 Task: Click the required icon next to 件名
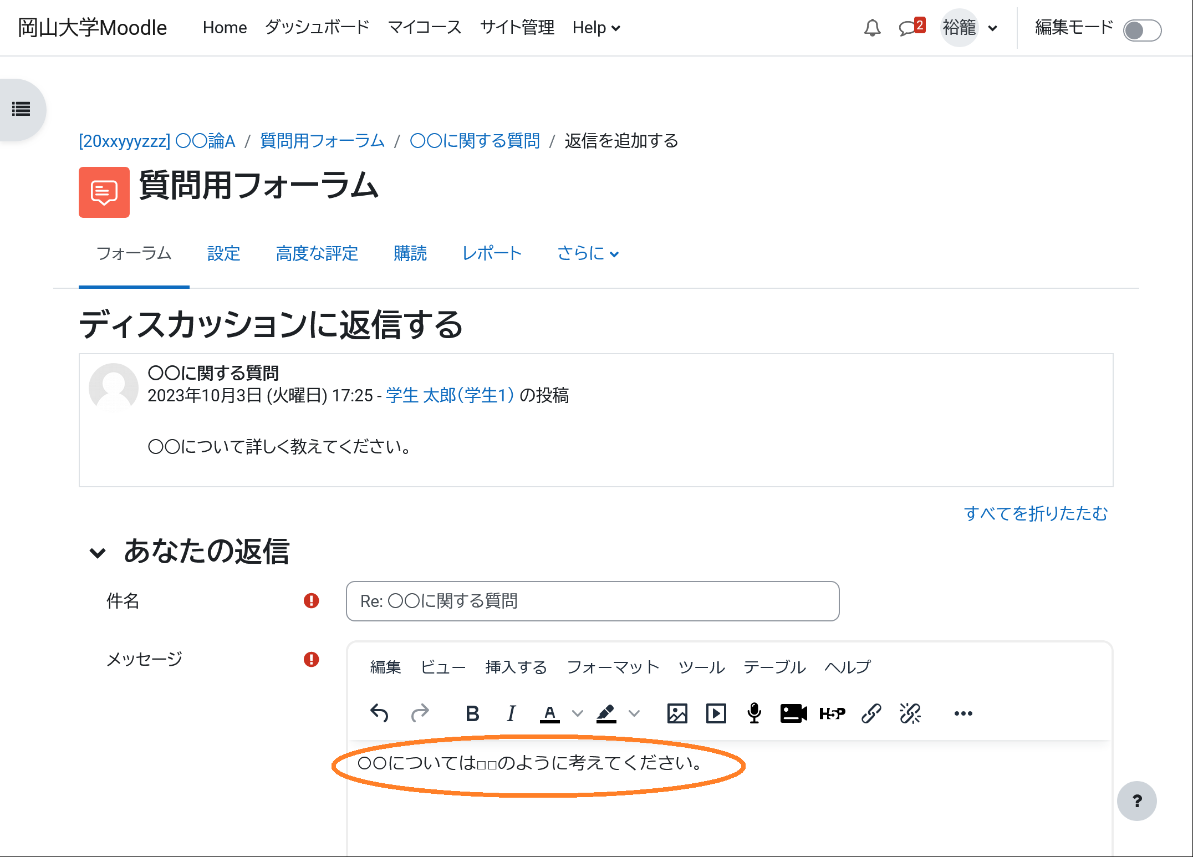pyautogui.click(x=312, y=601)
